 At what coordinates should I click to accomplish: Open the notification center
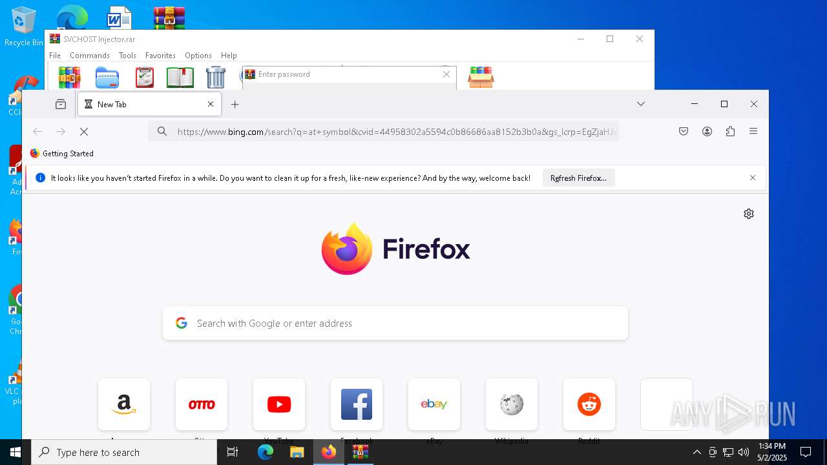pos(806,452)
